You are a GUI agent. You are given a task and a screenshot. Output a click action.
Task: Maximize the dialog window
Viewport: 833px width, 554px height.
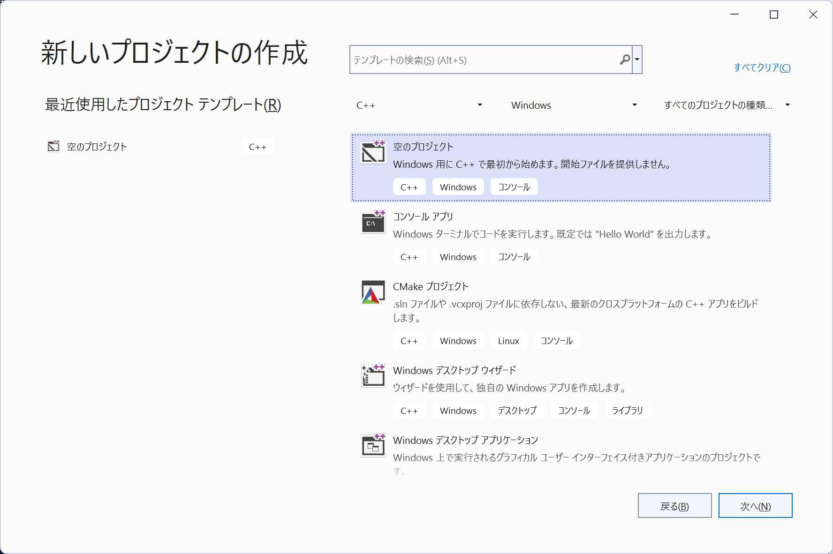coord(774,15)
